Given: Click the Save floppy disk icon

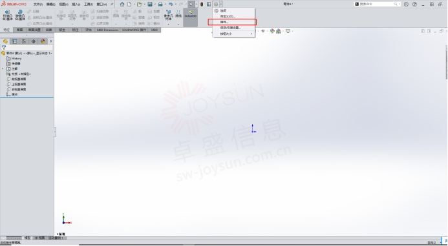Looking at the screenshot, I should click(150, 5).
